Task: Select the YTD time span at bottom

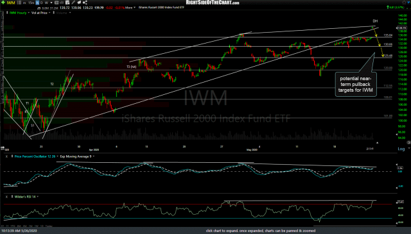Action: pyautogui.click(x=13, y=226)
